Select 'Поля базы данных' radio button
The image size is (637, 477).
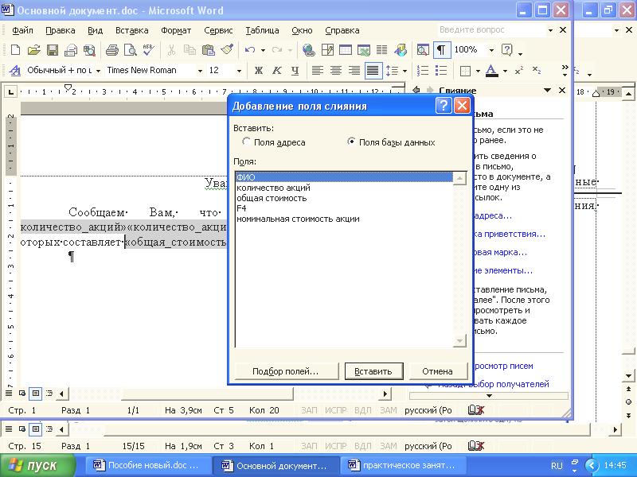coord(351,142)
